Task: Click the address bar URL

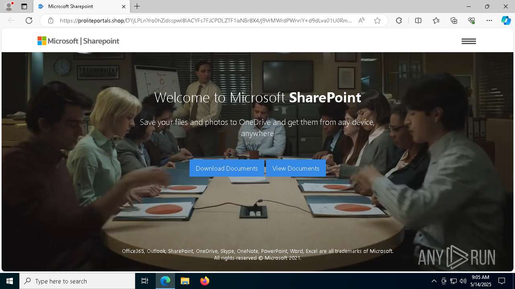Action: pos(206,20)
